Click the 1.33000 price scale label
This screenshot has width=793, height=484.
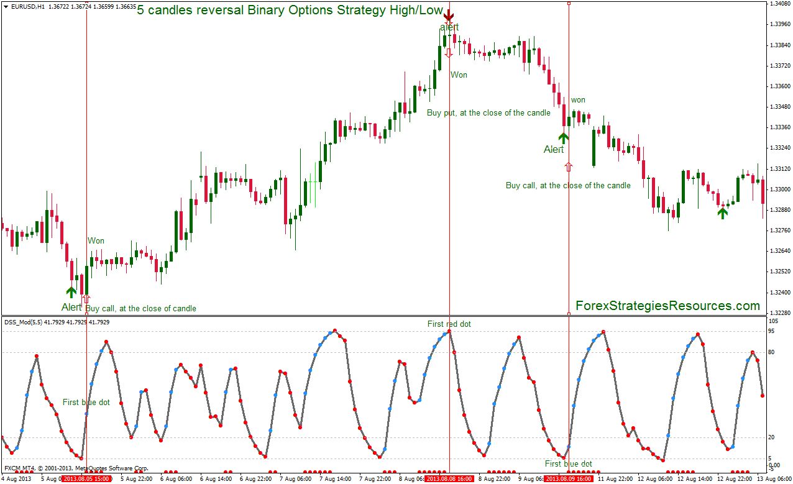779,189
